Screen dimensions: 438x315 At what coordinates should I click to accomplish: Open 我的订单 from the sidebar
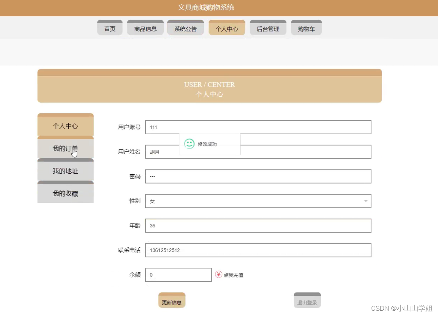click(65, 148)
